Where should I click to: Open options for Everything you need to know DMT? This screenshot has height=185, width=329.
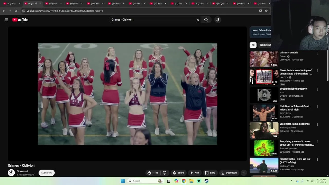coord(317,142)
